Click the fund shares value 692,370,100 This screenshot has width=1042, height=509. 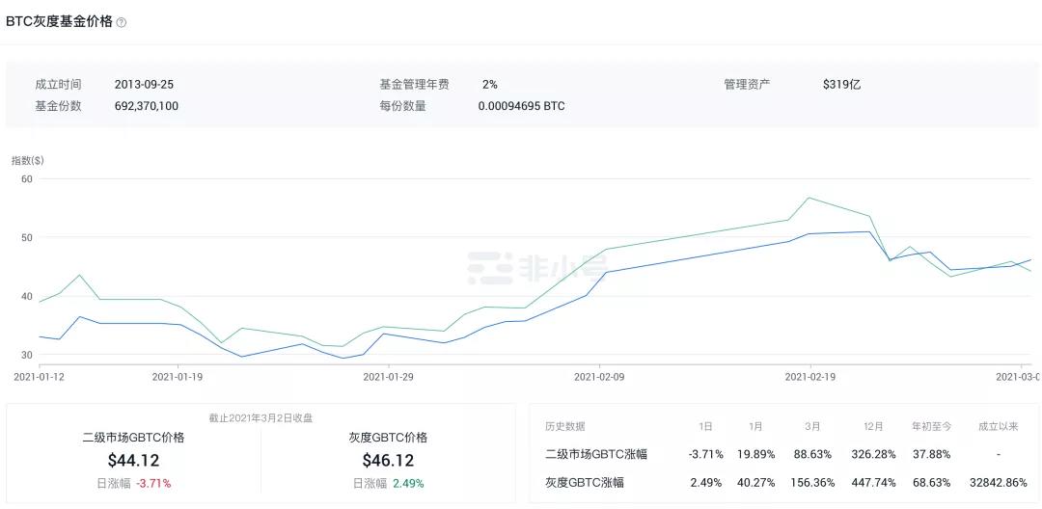(147, 105)
